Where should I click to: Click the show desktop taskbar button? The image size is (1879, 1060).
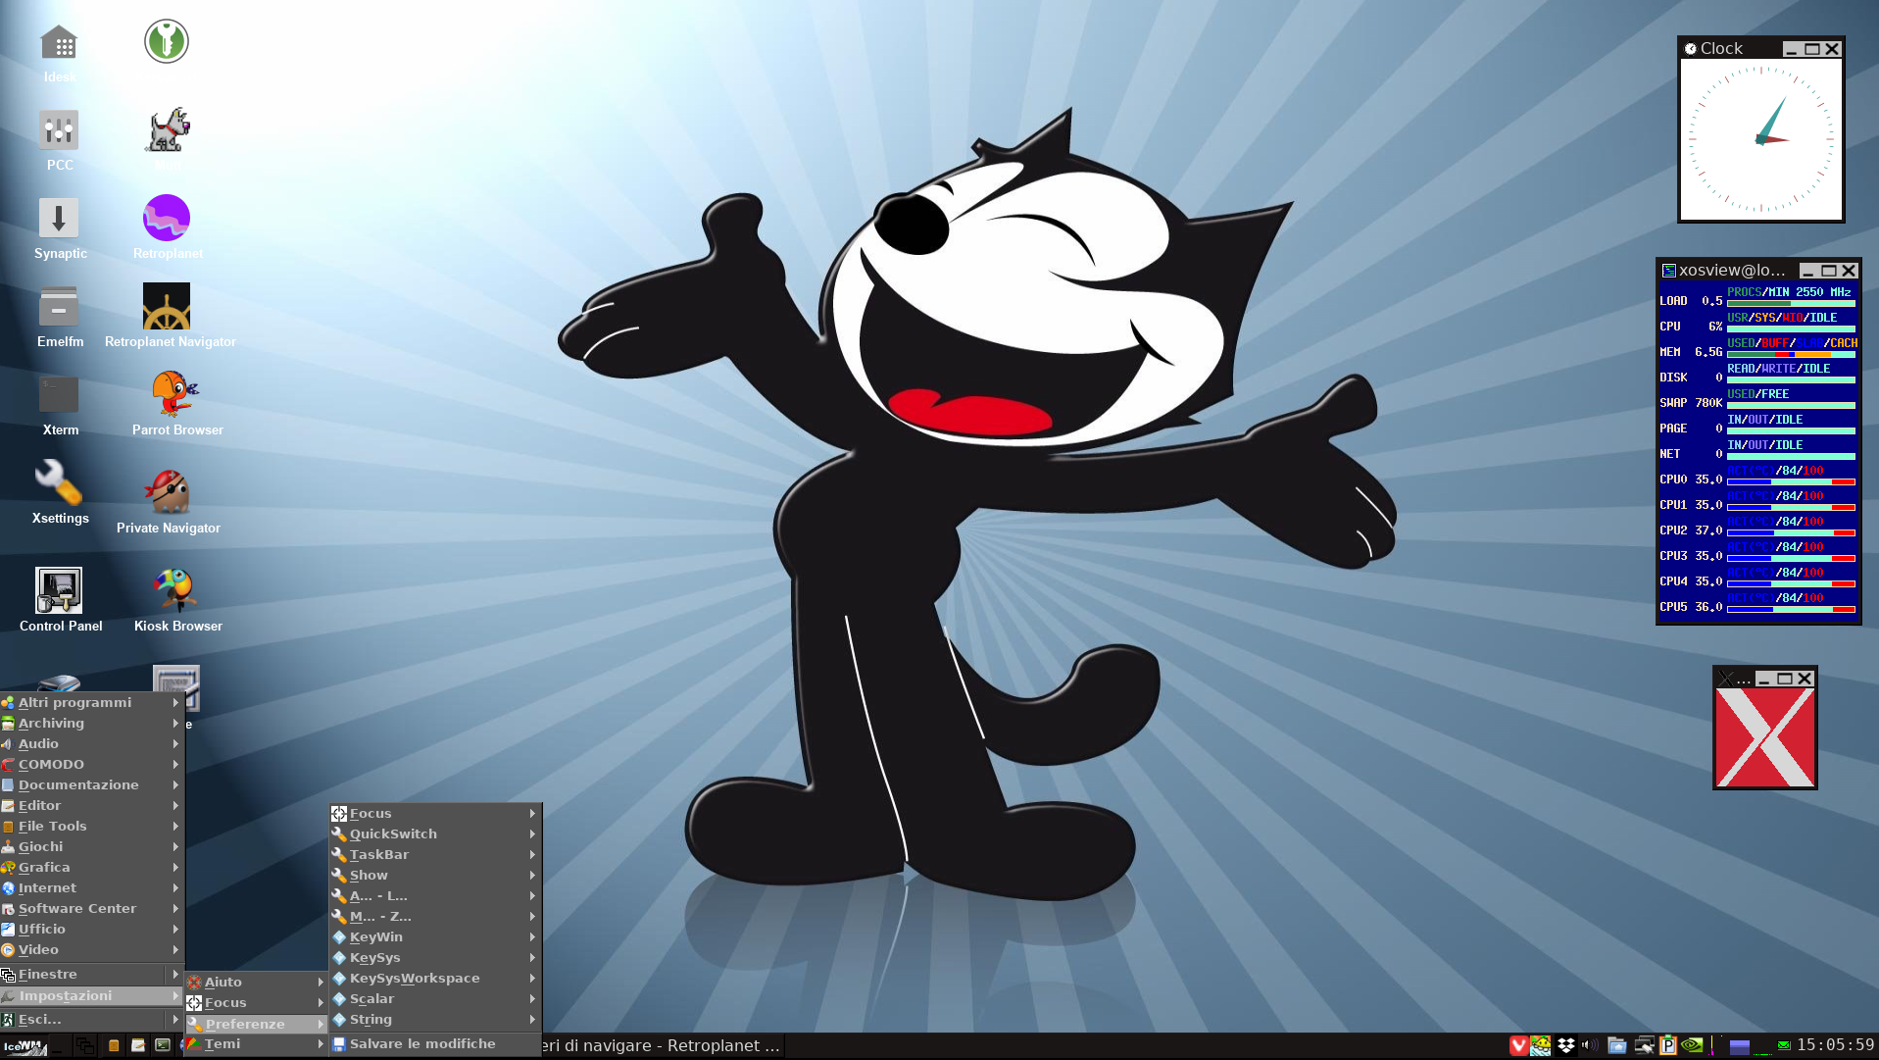59,1046
